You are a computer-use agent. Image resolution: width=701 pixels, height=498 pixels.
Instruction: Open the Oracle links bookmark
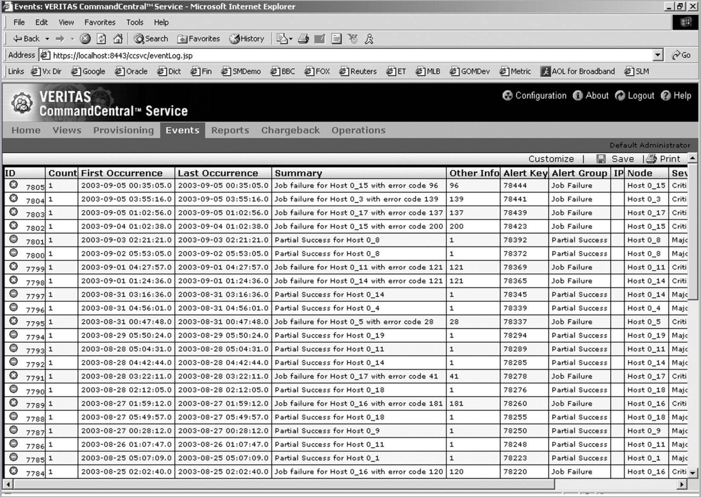pos(131,71)
